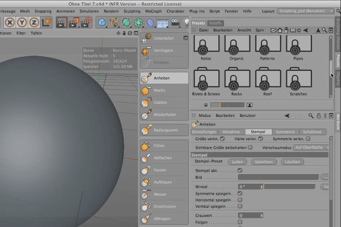Enable the Folgen checkbox
The height and width of the screenshot is (227, 341).
pyautogui.click(x=240, y=222)
